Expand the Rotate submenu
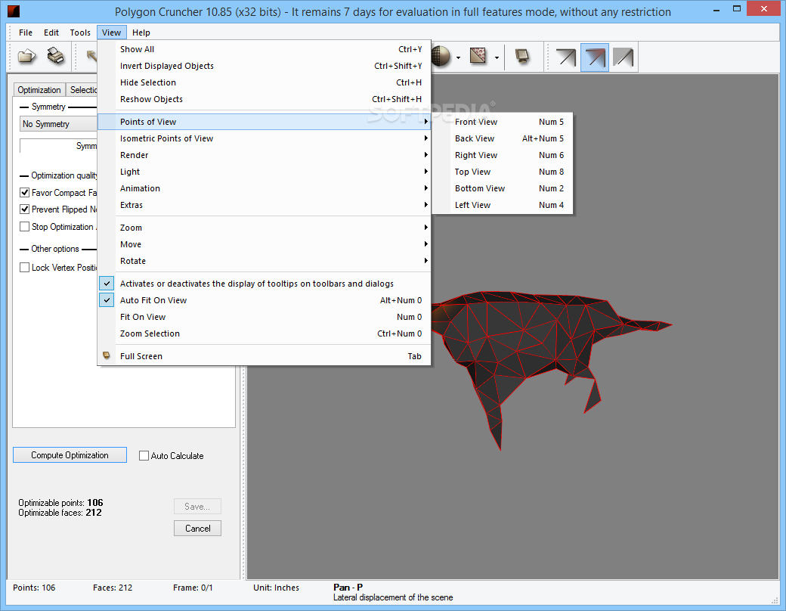 [x=265, y=261]
